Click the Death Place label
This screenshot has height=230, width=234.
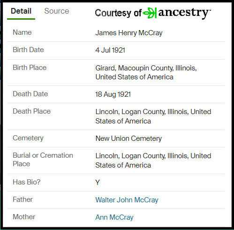coord(31,111)
